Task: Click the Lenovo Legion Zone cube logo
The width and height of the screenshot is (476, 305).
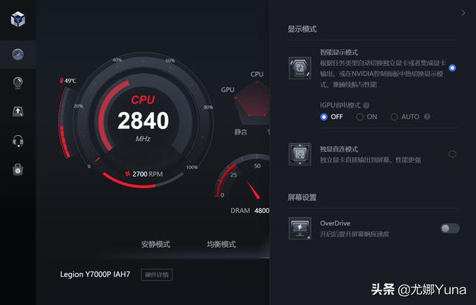Action: coord(18,19)
